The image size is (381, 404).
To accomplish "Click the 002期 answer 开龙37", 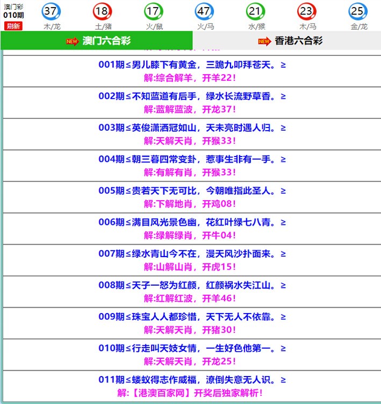I will pyautogui.click(x=219, y=109).
